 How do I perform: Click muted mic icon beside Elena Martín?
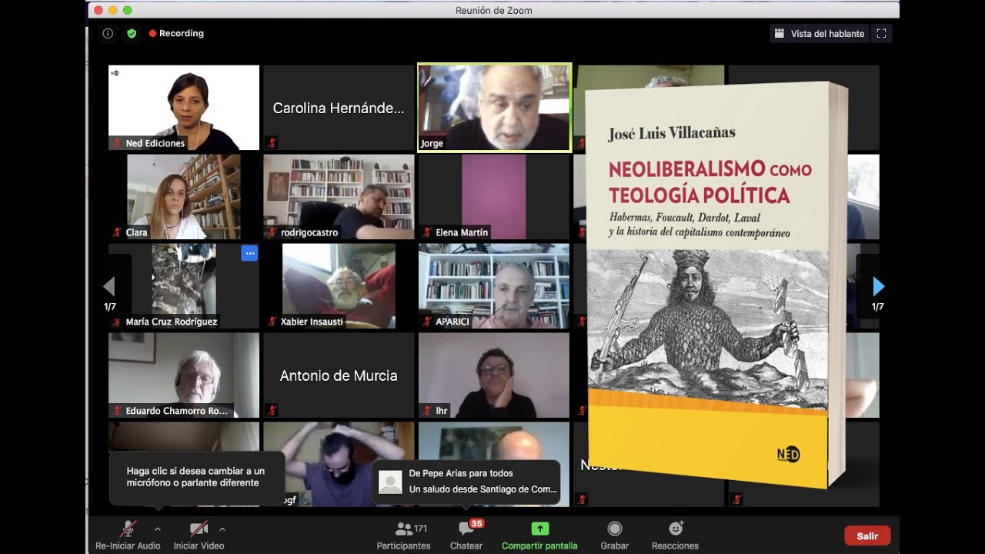(x=428, y=232)
